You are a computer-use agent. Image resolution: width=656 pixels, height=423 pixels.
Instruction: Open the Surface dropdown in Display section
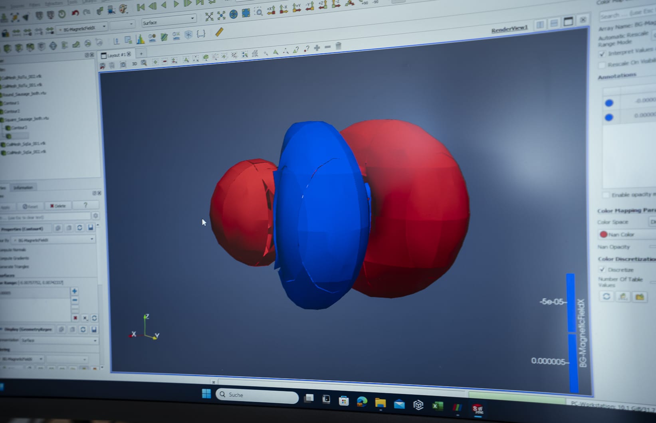tap(58, 340)
